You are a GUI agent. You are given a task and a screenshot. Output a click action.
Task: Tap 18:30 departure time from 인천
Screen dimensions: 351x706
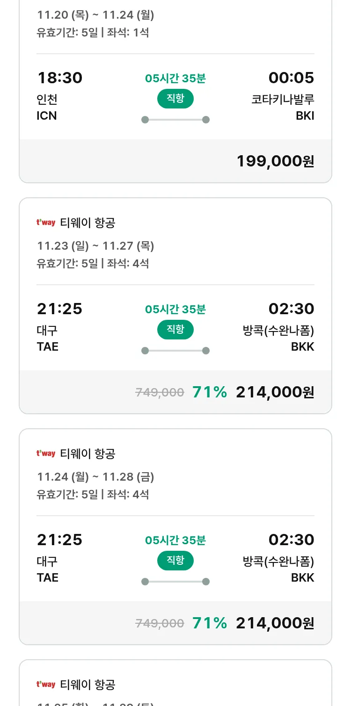click(x=59, y=78)
